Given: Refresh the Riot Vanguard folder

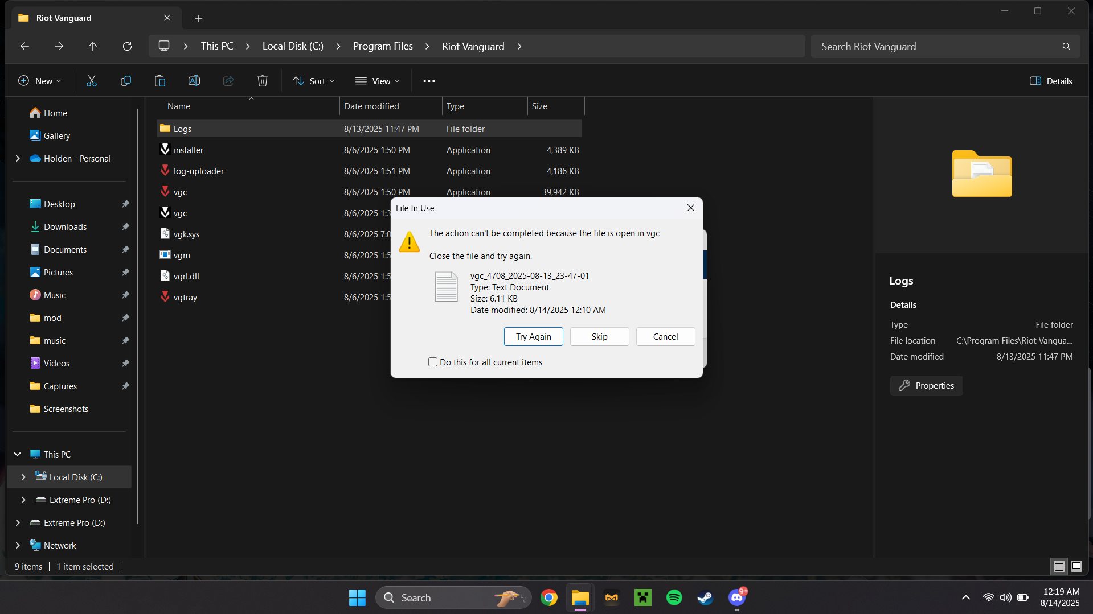Looking at the screenshot, I should point(127,46).
